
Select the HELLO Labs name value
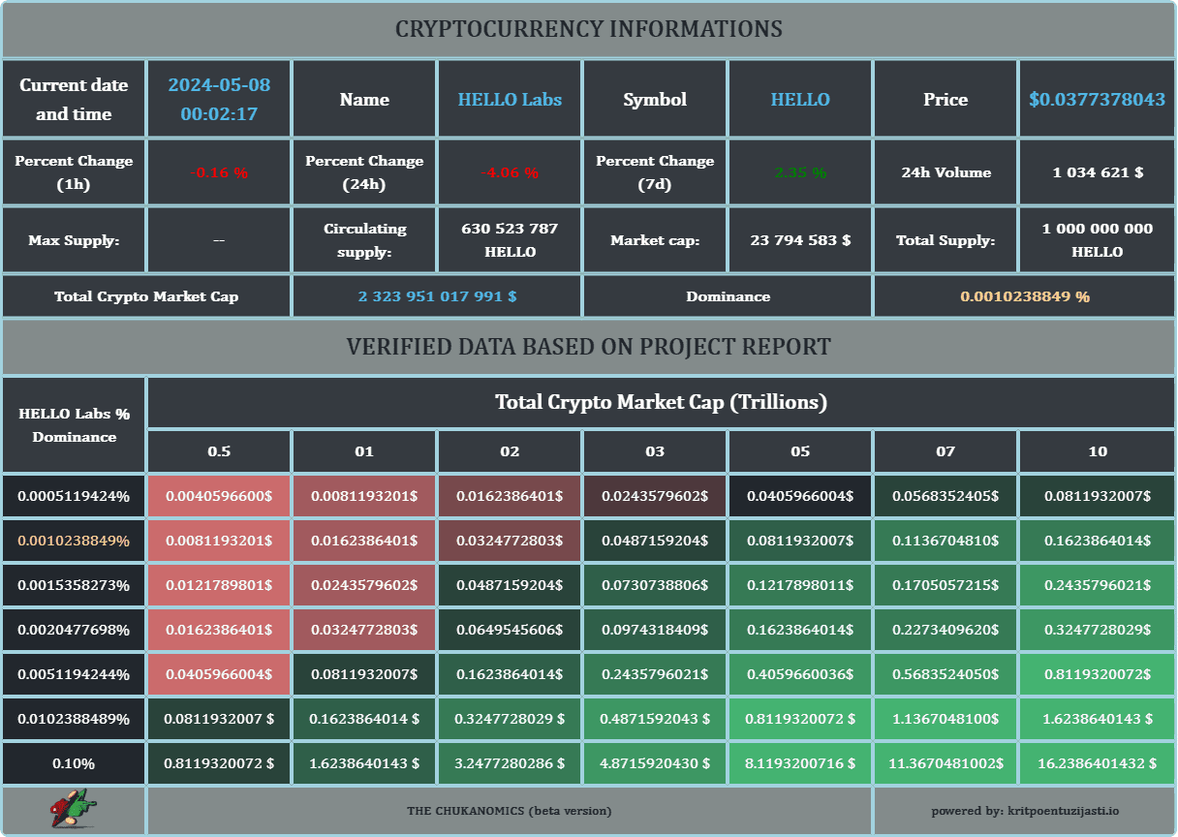(510, 100)
